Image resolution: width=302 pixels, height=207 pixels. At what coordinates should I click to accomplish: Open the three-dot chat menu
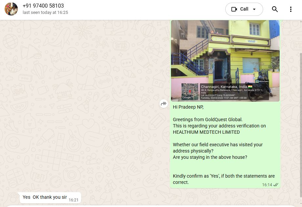pos(290,9)
